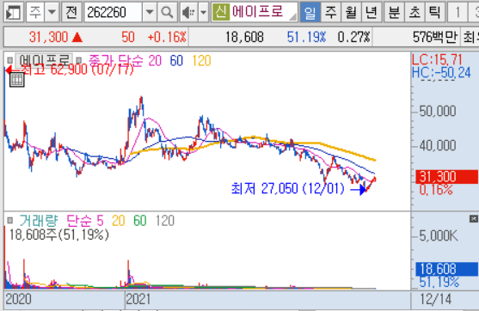Screen dimensions: 479x311
Task: Click the magnifier stock search icon
Action: [167, 13]
